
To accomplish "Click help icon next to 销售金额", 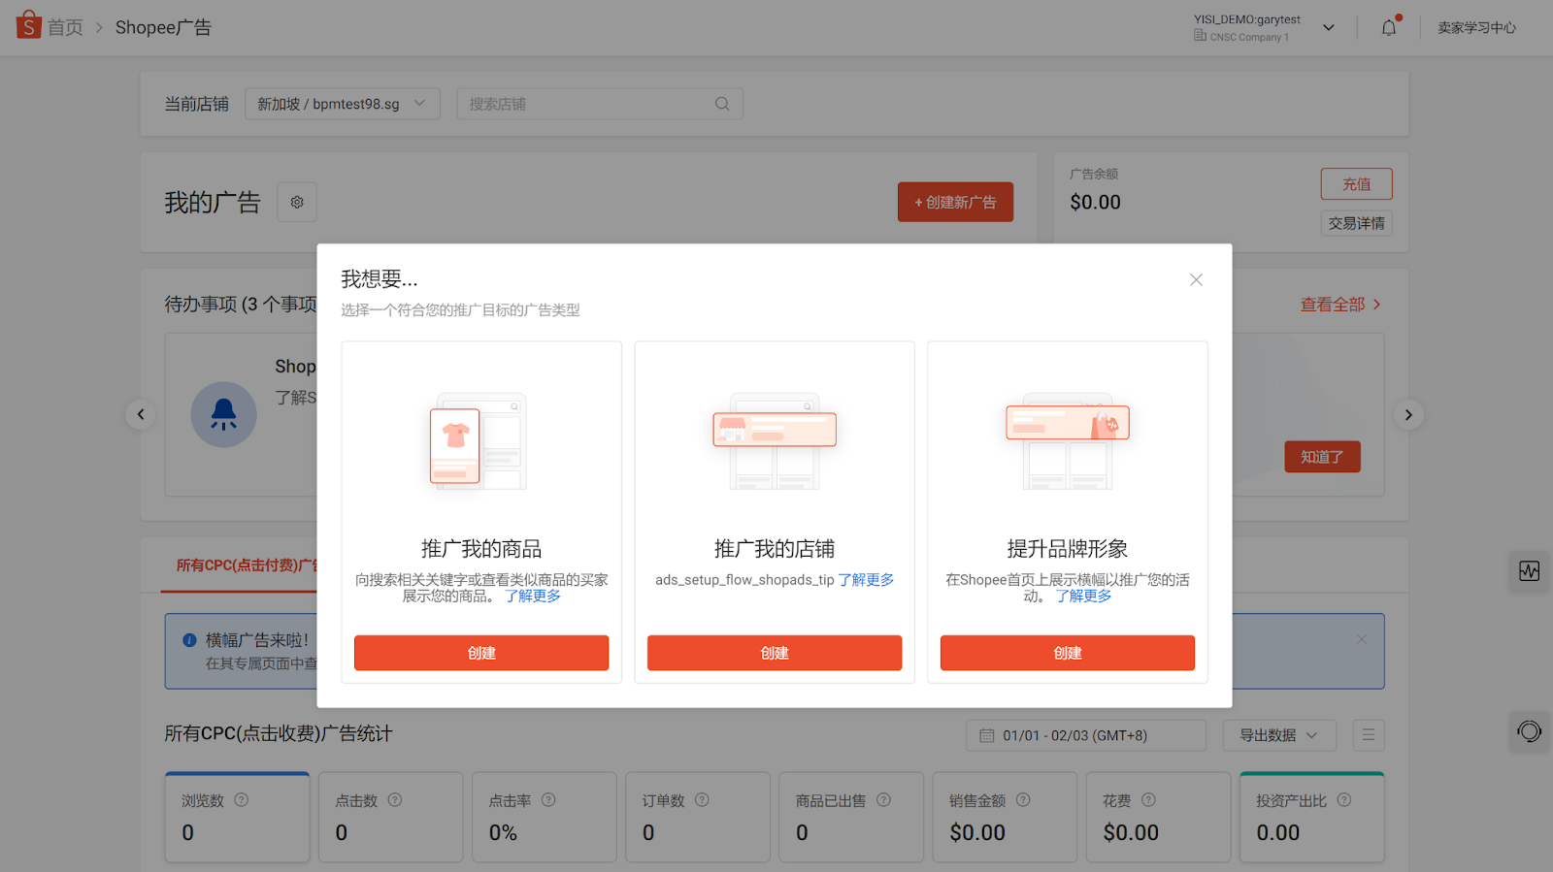I will click(x=1023, y=800).
